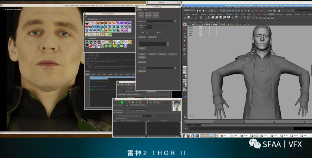Screen dimensions: 312x158
Task: Click the save morph button
Action: 142,37
